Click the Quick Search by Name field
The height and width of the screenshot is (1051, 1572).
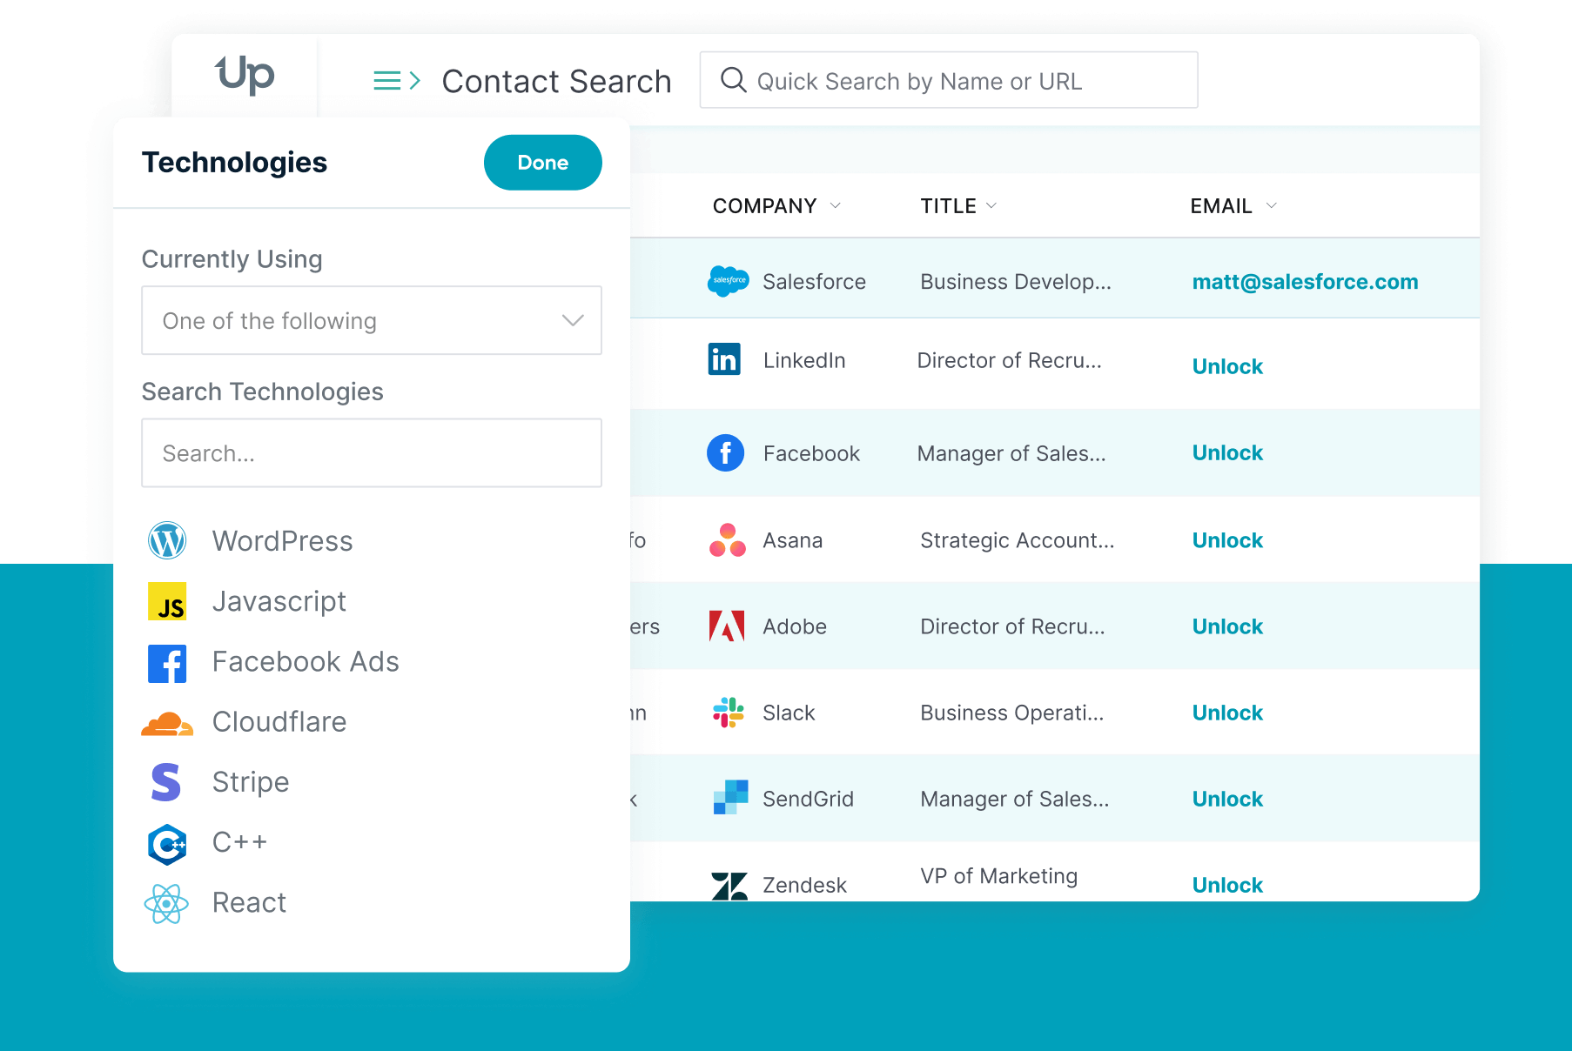click(949, 81)
